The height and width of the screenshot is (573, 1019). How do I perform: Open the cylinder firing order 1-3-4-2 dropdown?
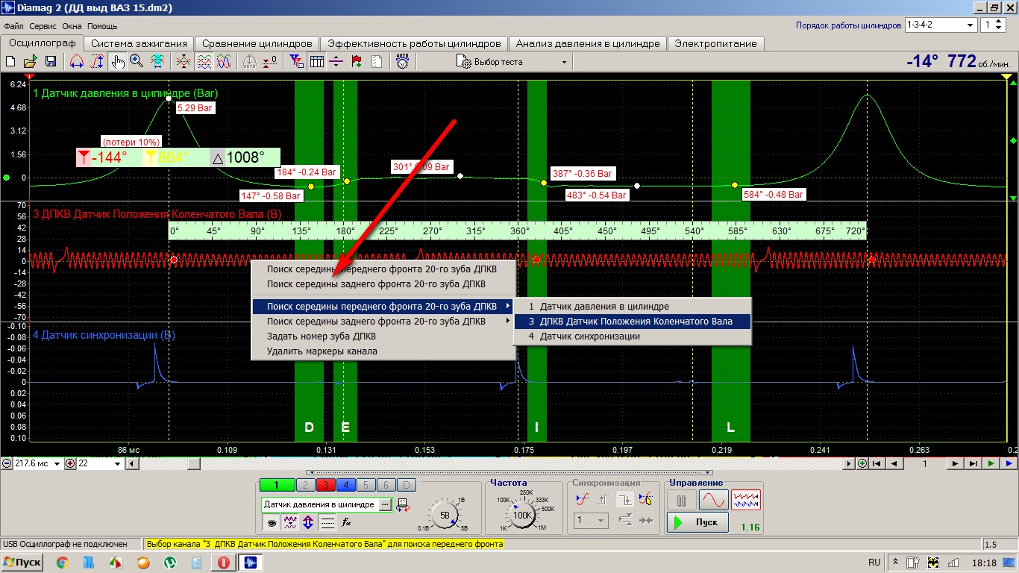pos(941,25)
